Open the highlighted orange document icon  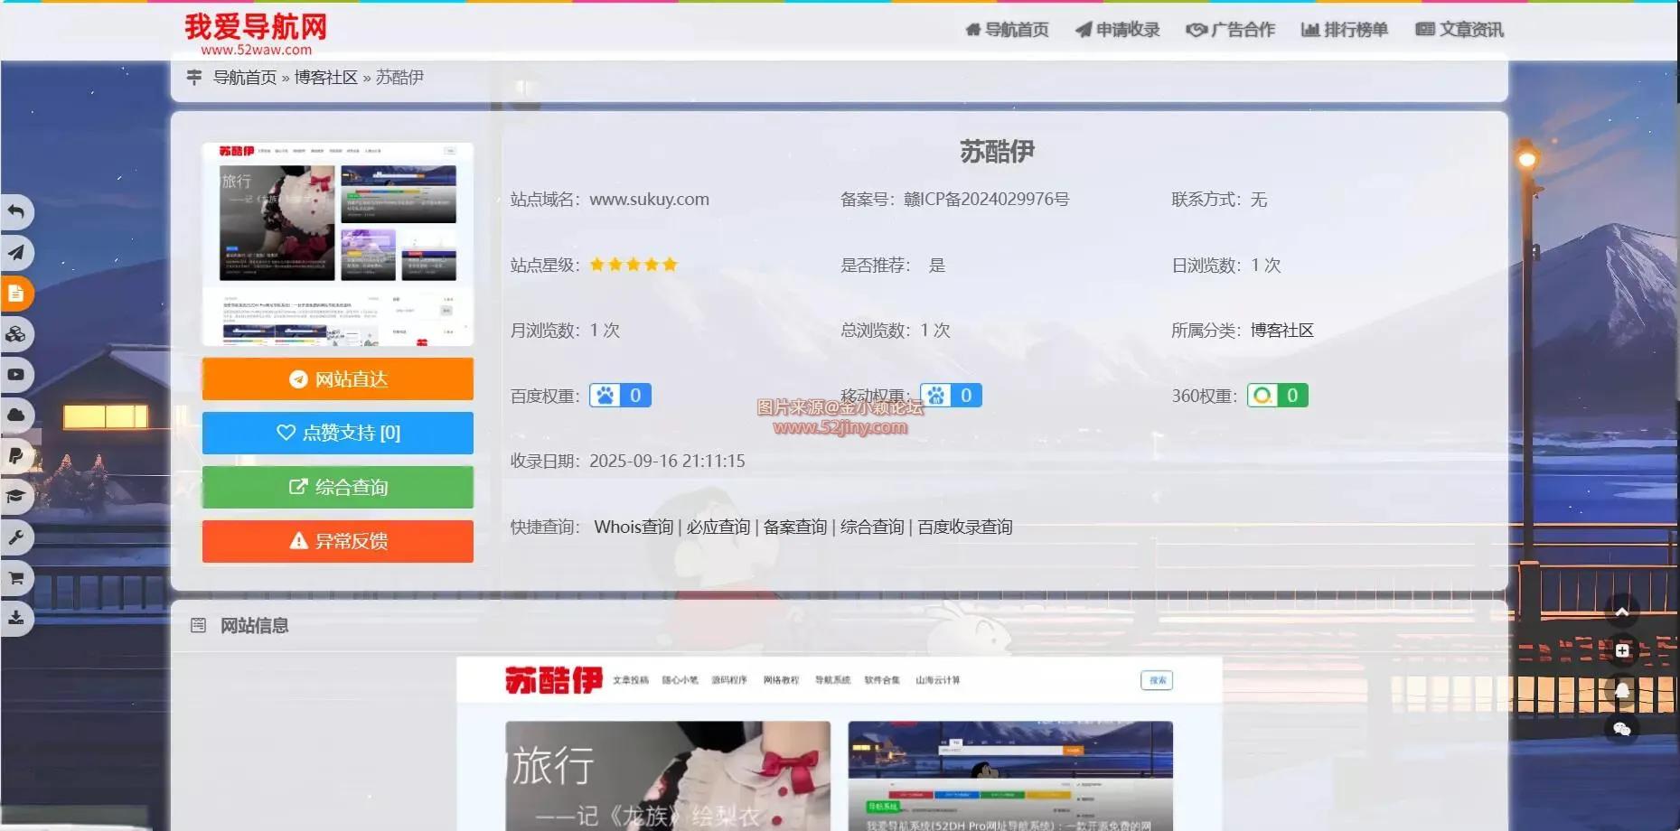click(x=16, y=293)
